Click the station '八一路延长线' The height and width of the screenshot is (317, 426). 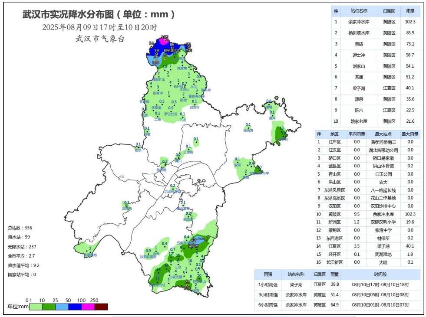383,190
